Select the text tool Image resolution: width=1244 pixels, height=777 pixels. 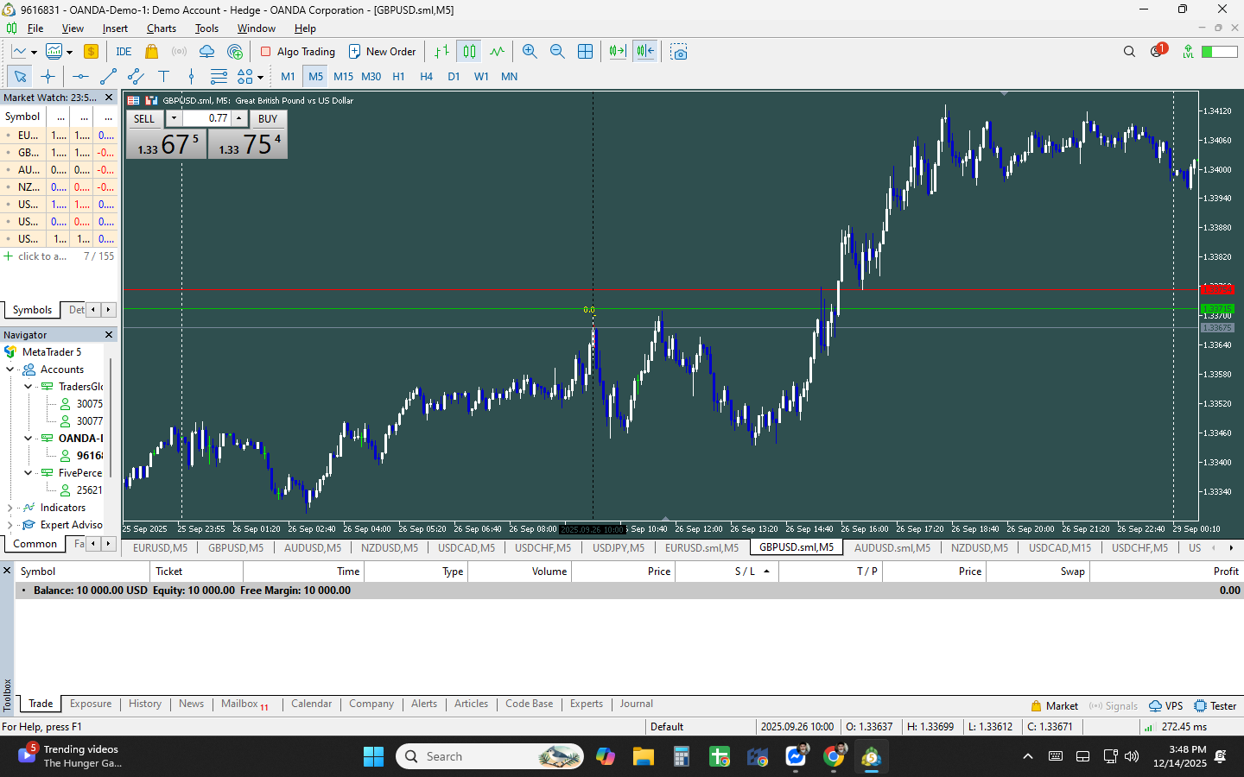(163, 77)
